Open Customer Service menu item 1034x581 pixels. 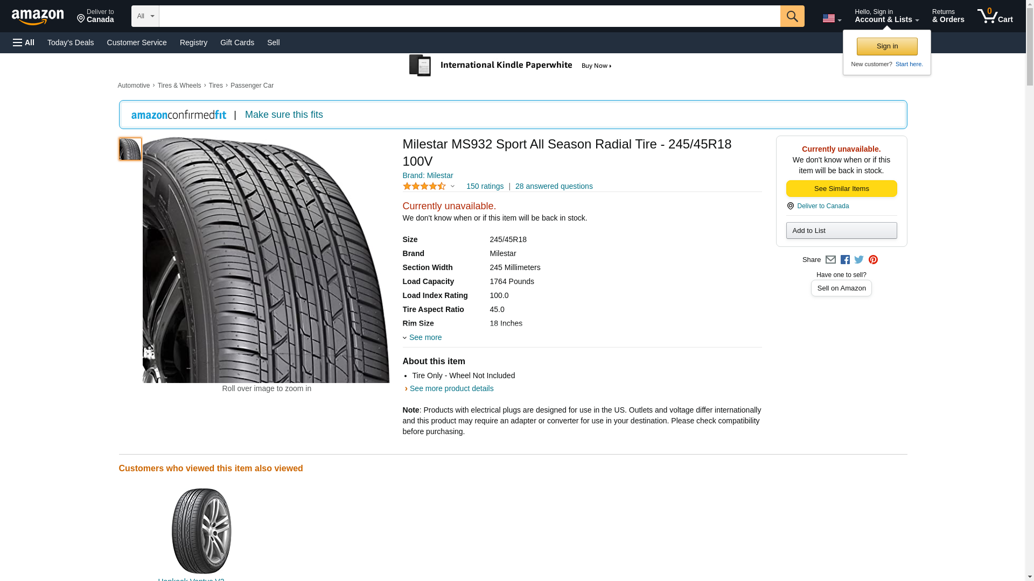tap(137, 42)
